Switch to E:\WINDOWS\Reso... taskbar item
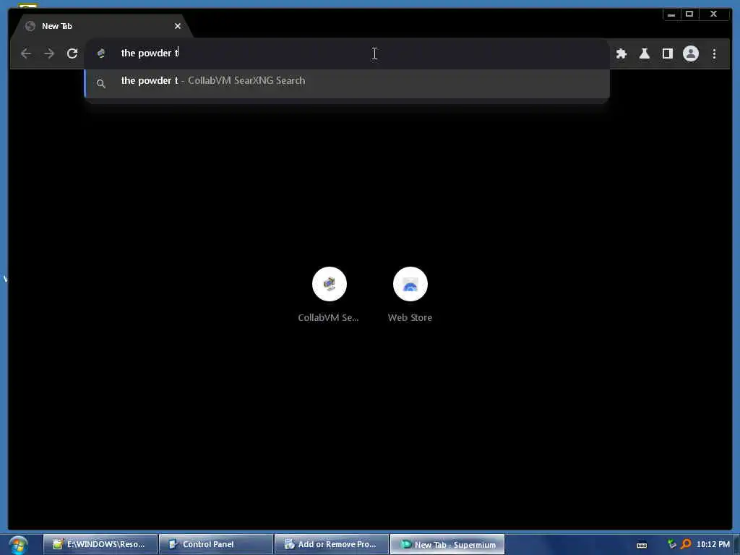 100,545
